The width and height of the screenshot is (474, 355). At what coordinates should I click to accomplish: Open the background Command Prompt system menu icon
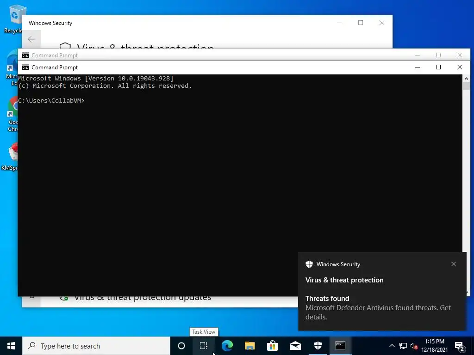(x=25, y=55)
